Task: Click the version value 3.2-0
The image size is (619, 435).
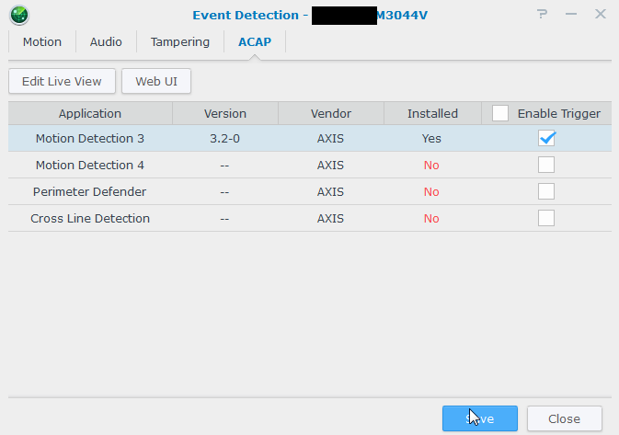Action: (x=224, y=139)
